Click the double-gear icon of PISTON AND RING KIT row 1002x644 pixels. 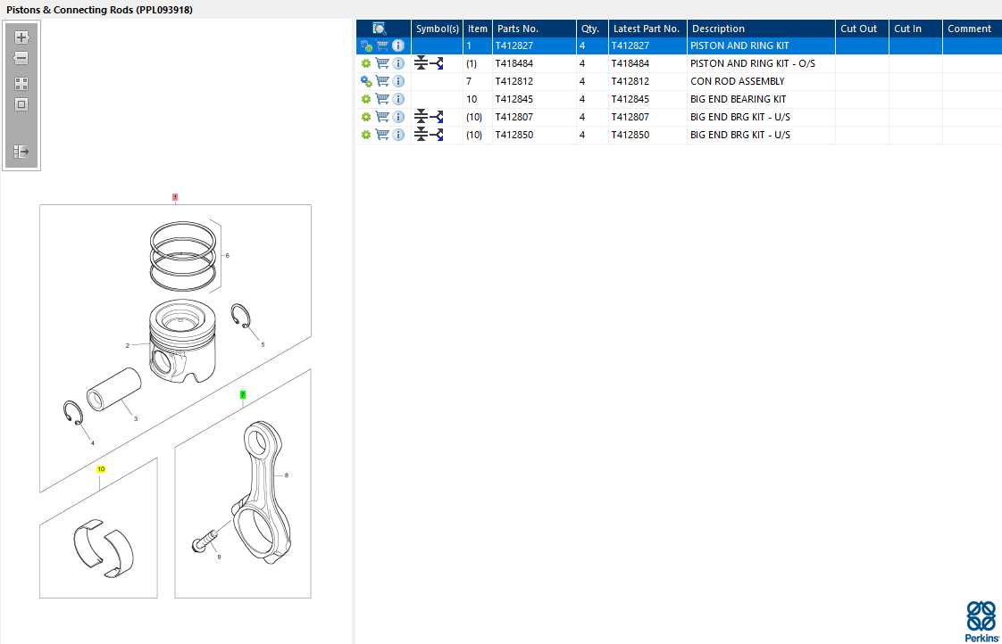tap(365, 45)
